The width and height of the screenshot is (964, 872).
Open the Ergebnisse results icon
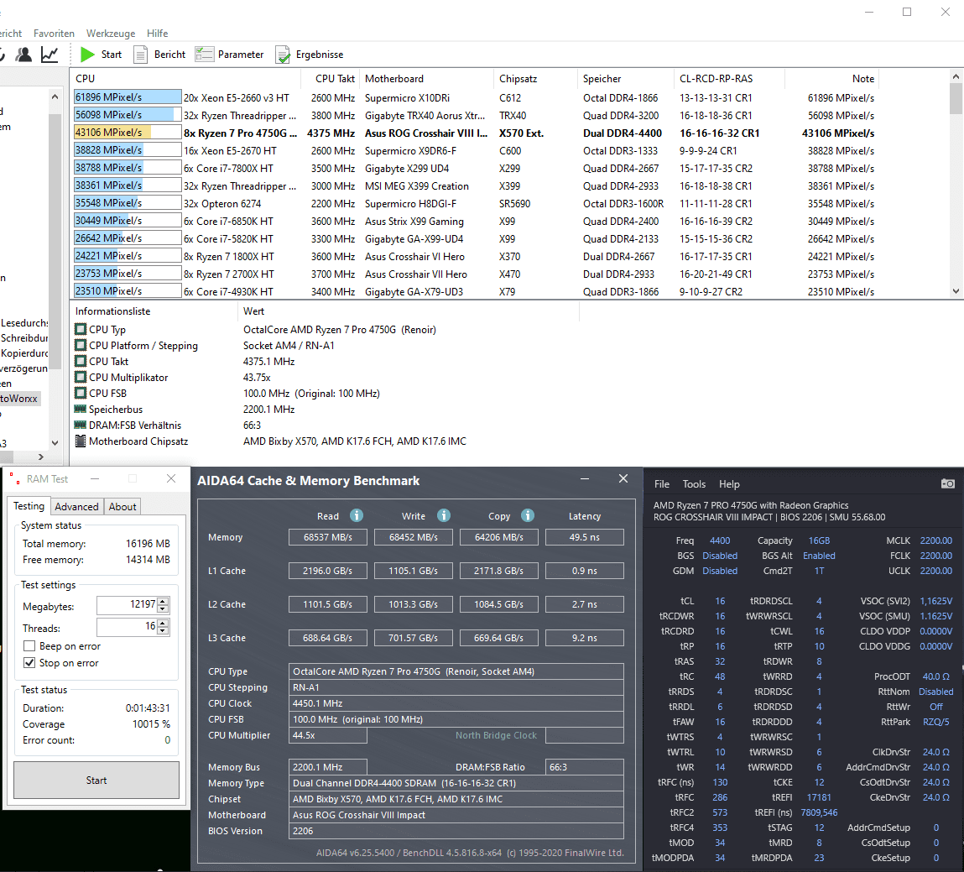pyautogui.click(x=283, y=55)
